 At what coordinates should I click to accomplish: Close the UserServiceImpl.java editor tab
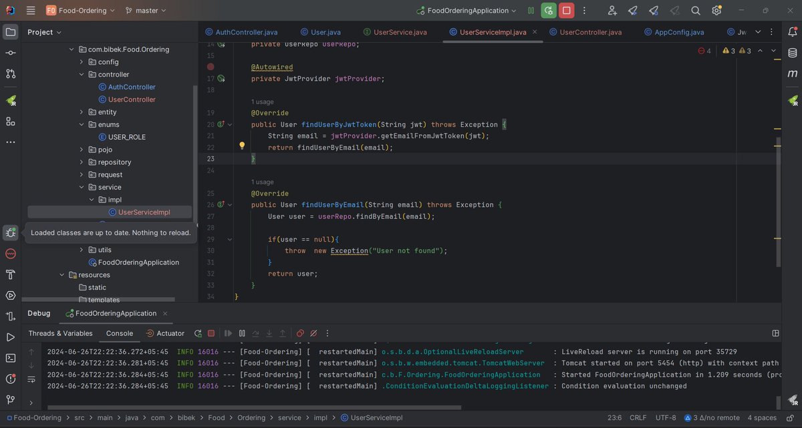click(x=535, y=32)
